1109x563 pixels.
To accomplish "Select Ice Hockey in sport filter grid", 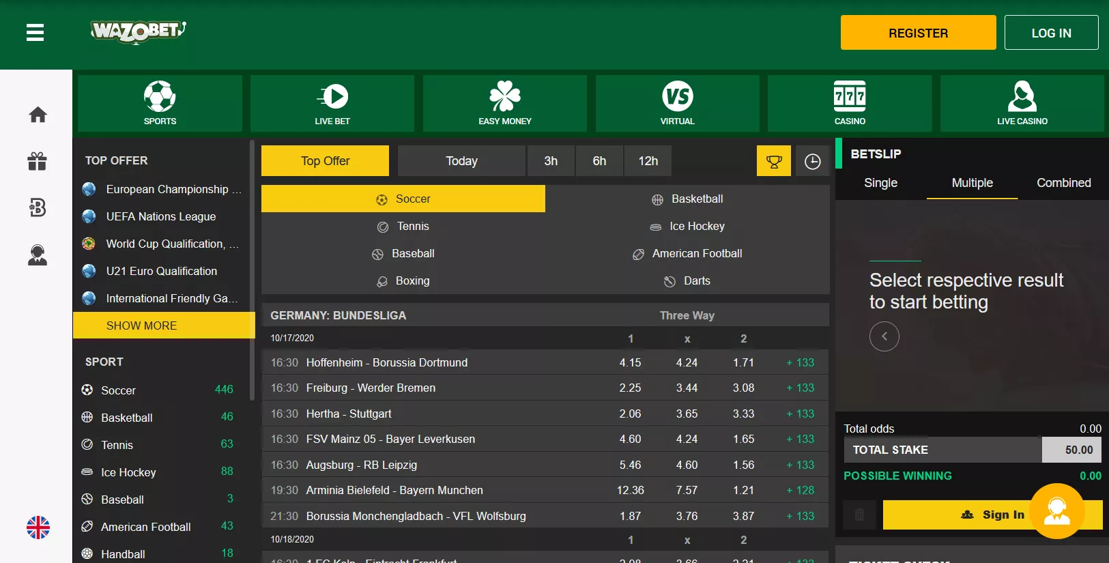I will click(687, 226).
